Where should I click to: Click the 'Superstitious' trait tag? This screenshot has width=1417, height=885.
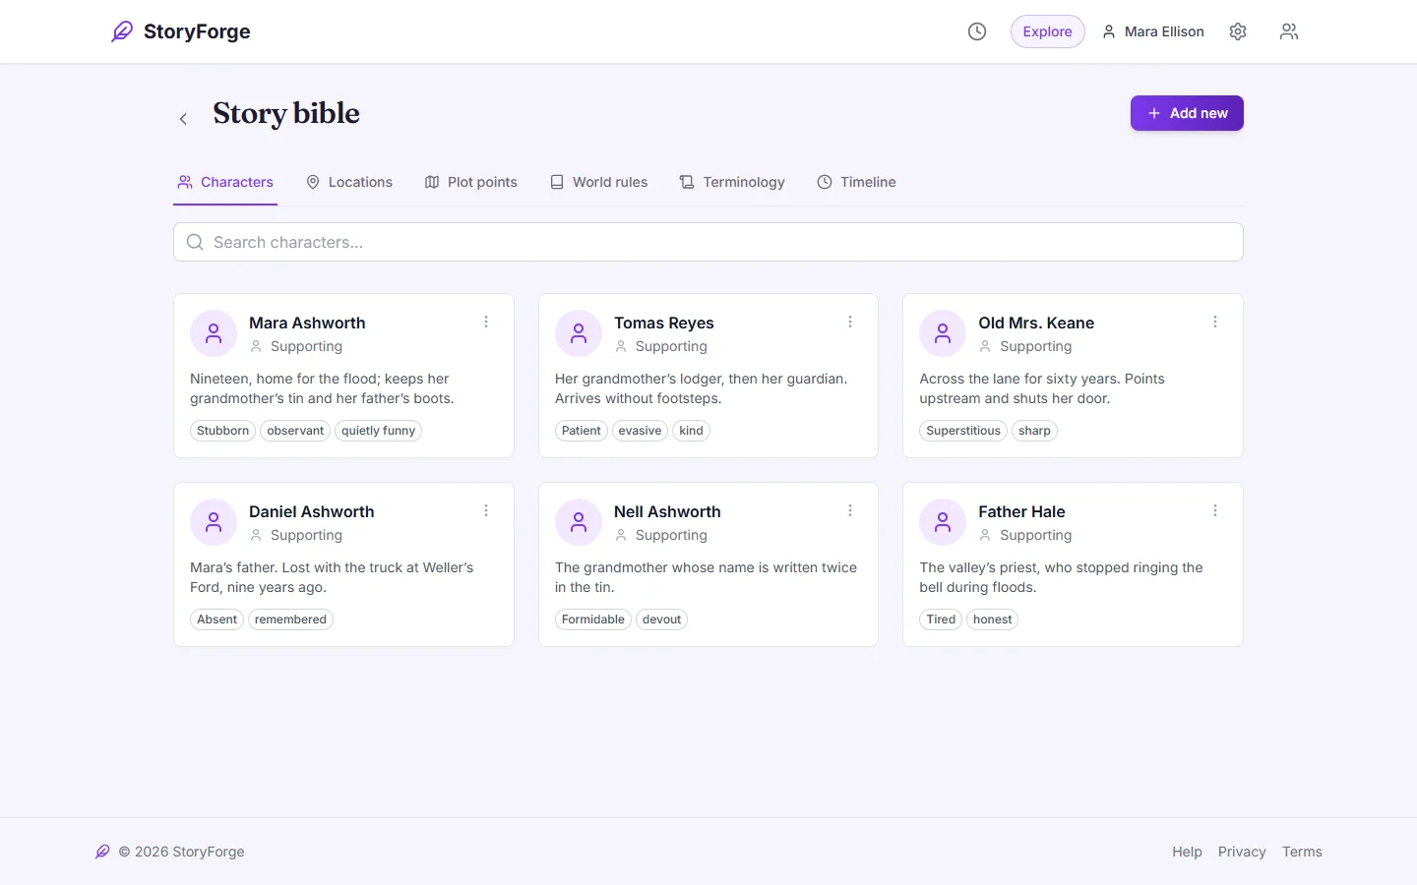coord(963,431)
